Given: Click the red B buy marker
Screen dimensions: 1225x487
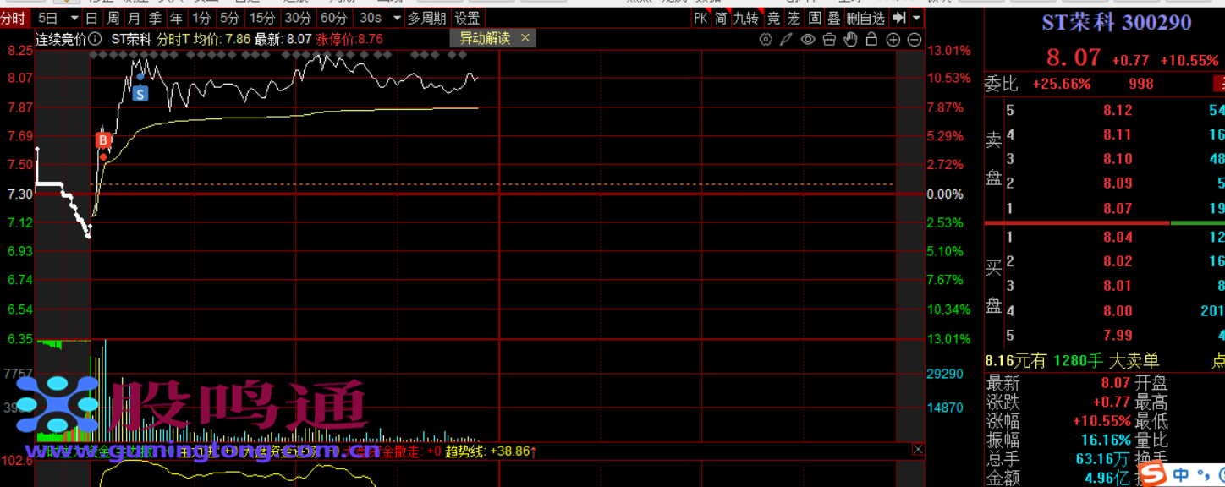Looking at the screenshot, I should coord(103,140).
